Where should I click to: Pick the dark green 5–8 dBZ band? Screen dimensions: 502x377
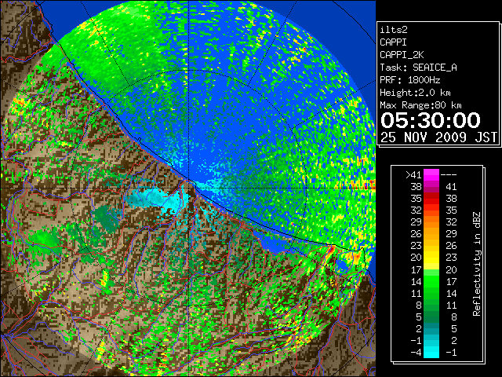431,317
